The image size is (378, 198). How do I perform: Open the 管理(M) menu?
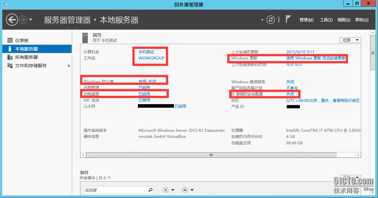[x=306, y=20]
